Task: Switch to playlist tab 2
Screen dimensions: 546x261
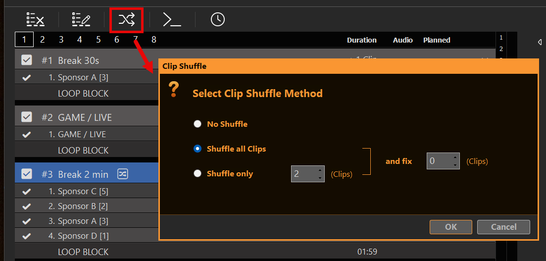Action: click(43, 40)
